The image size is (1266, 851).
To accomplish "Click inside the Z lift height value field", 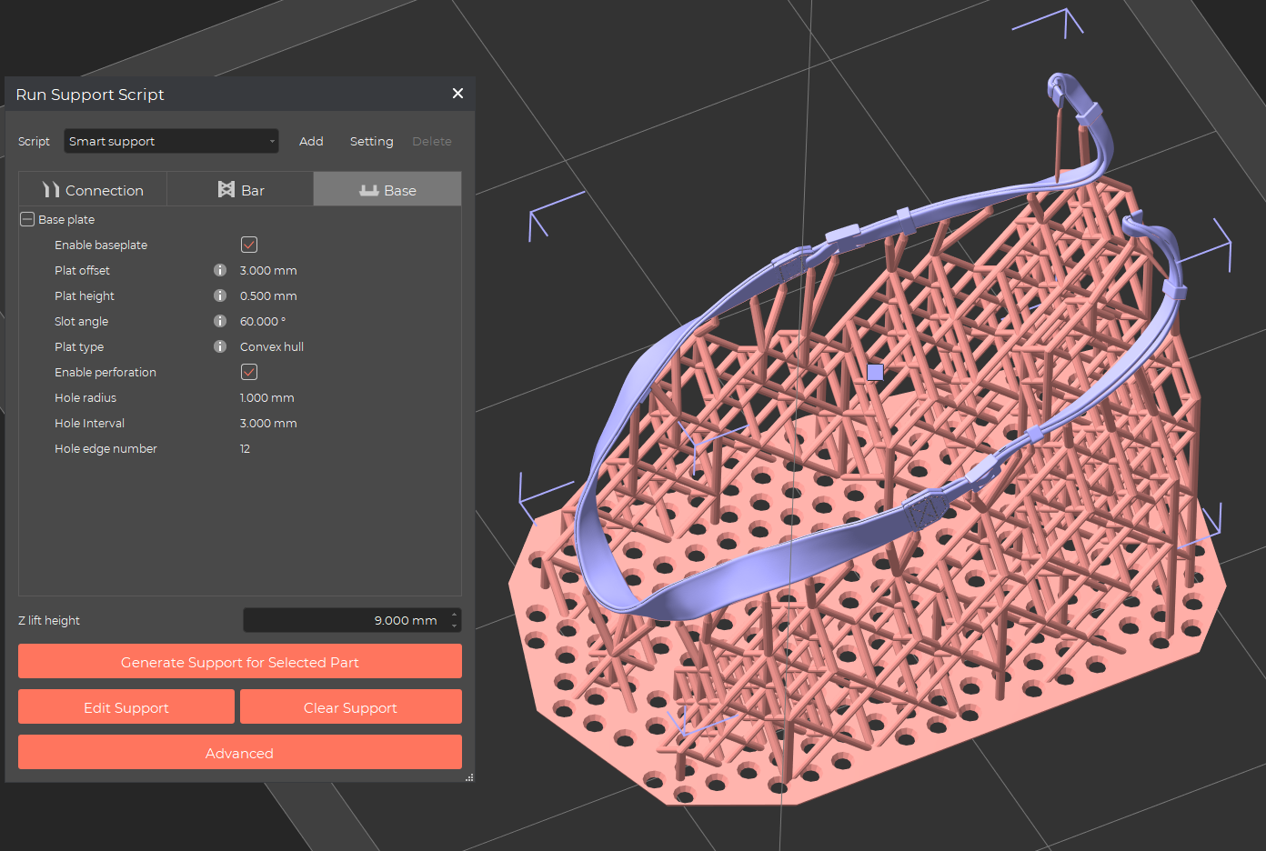I will 364,620.
